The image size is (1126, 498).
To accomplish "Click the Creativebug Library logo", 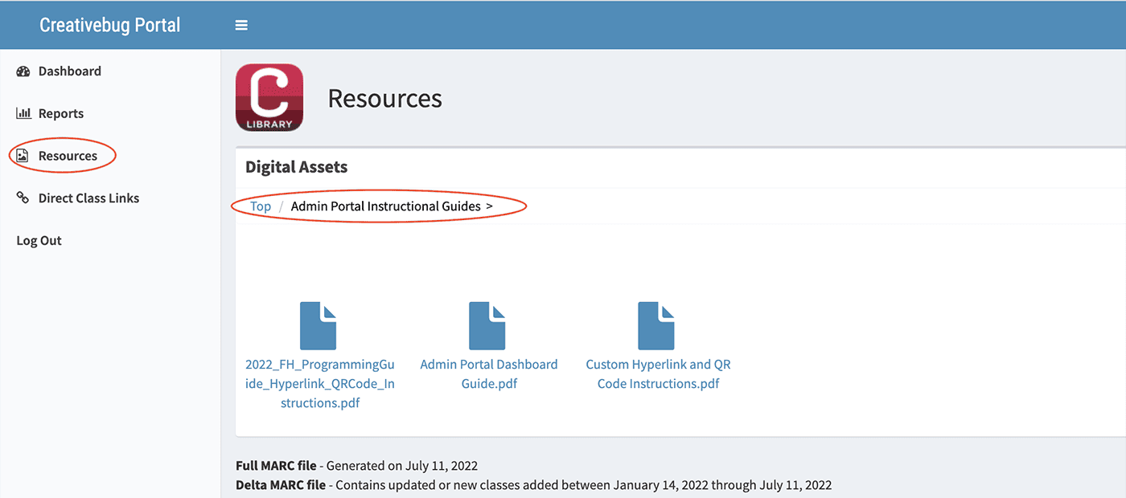I will click(x=269, y=98).
